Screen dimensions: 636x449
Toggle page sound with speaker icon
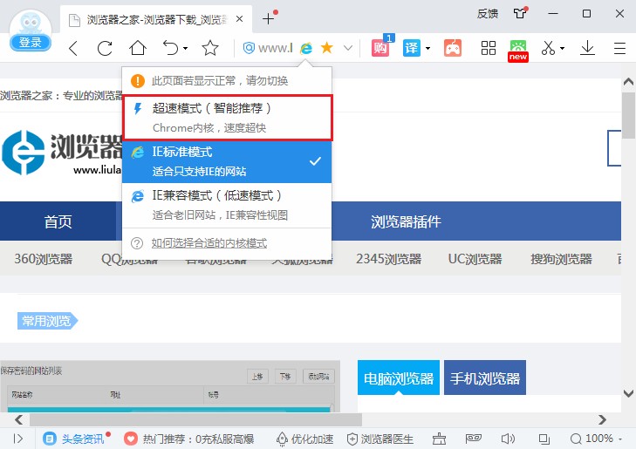click(508, 439)
